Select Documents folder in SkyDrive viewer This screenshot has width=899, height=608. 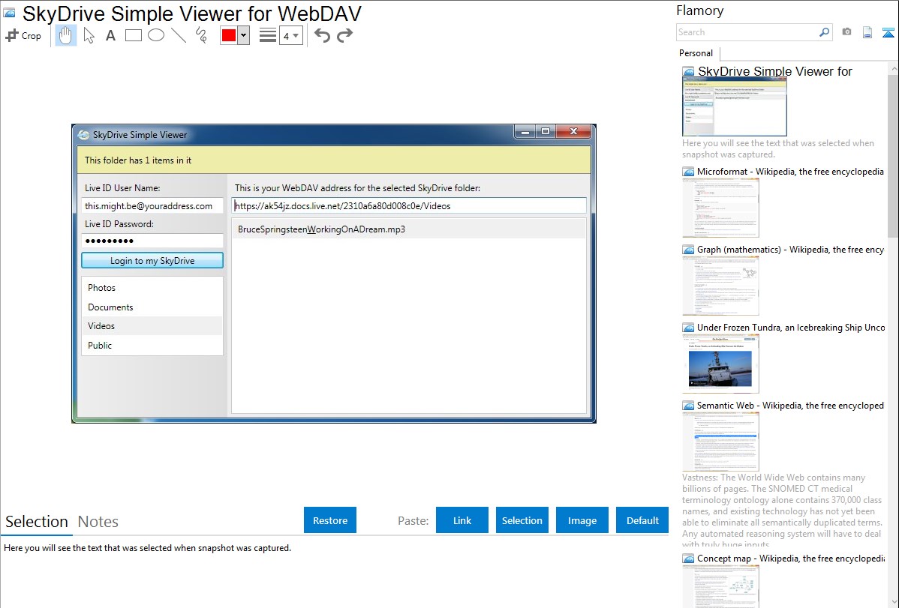152,307
